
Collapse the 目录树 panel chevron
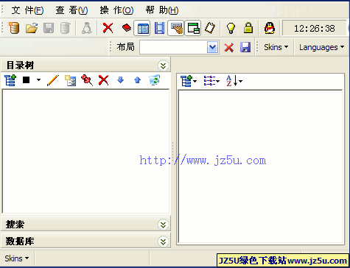point(163,66)
